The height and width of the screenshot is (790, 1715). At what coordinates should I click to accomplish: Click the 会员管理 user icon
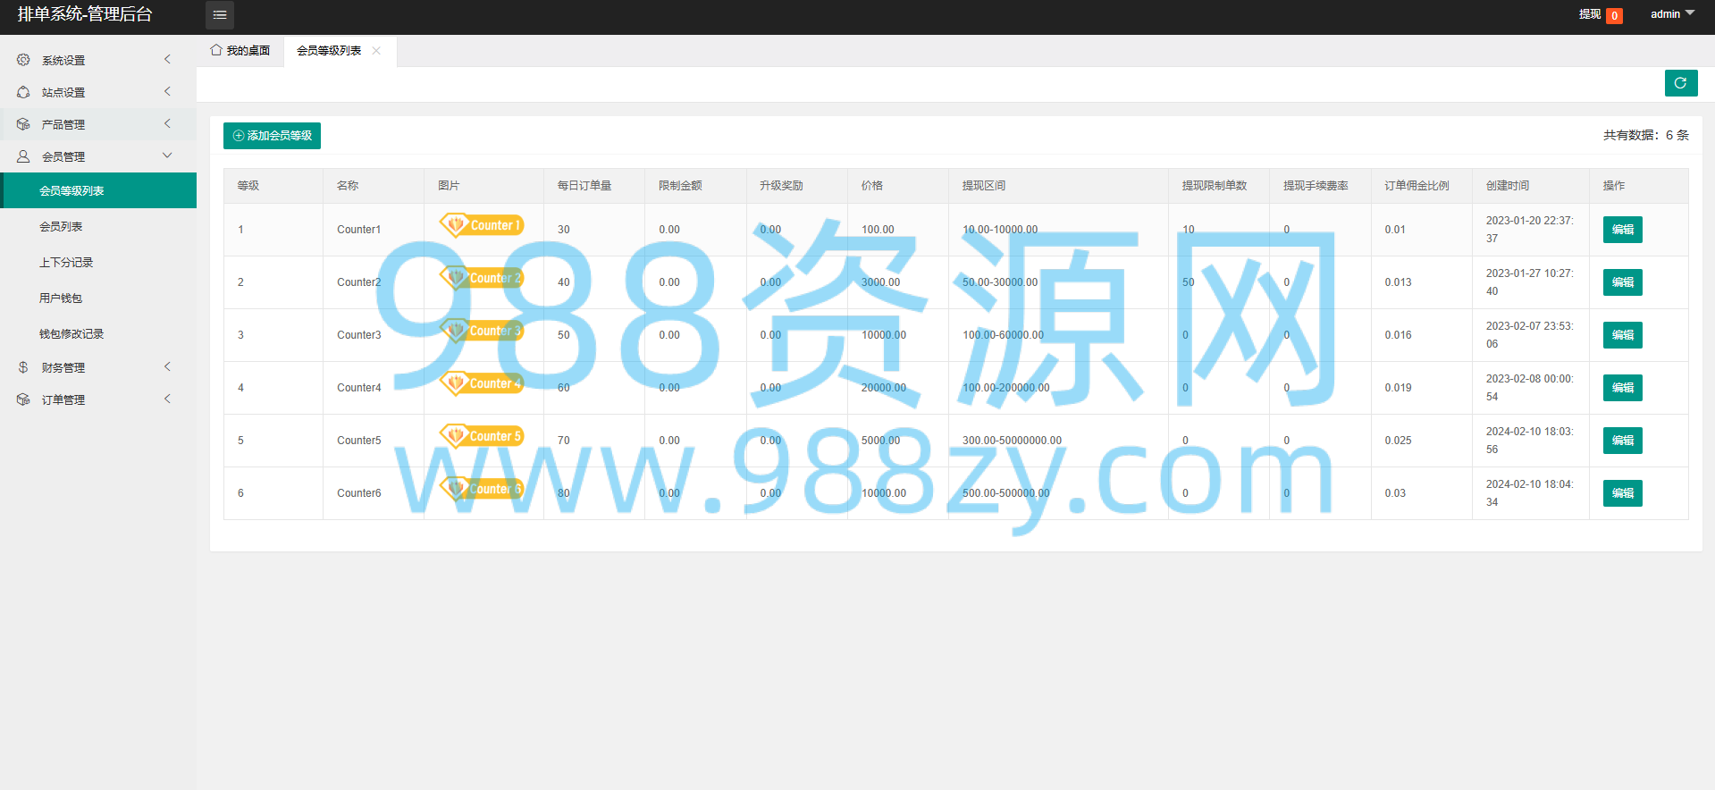(x=23, y=156)
